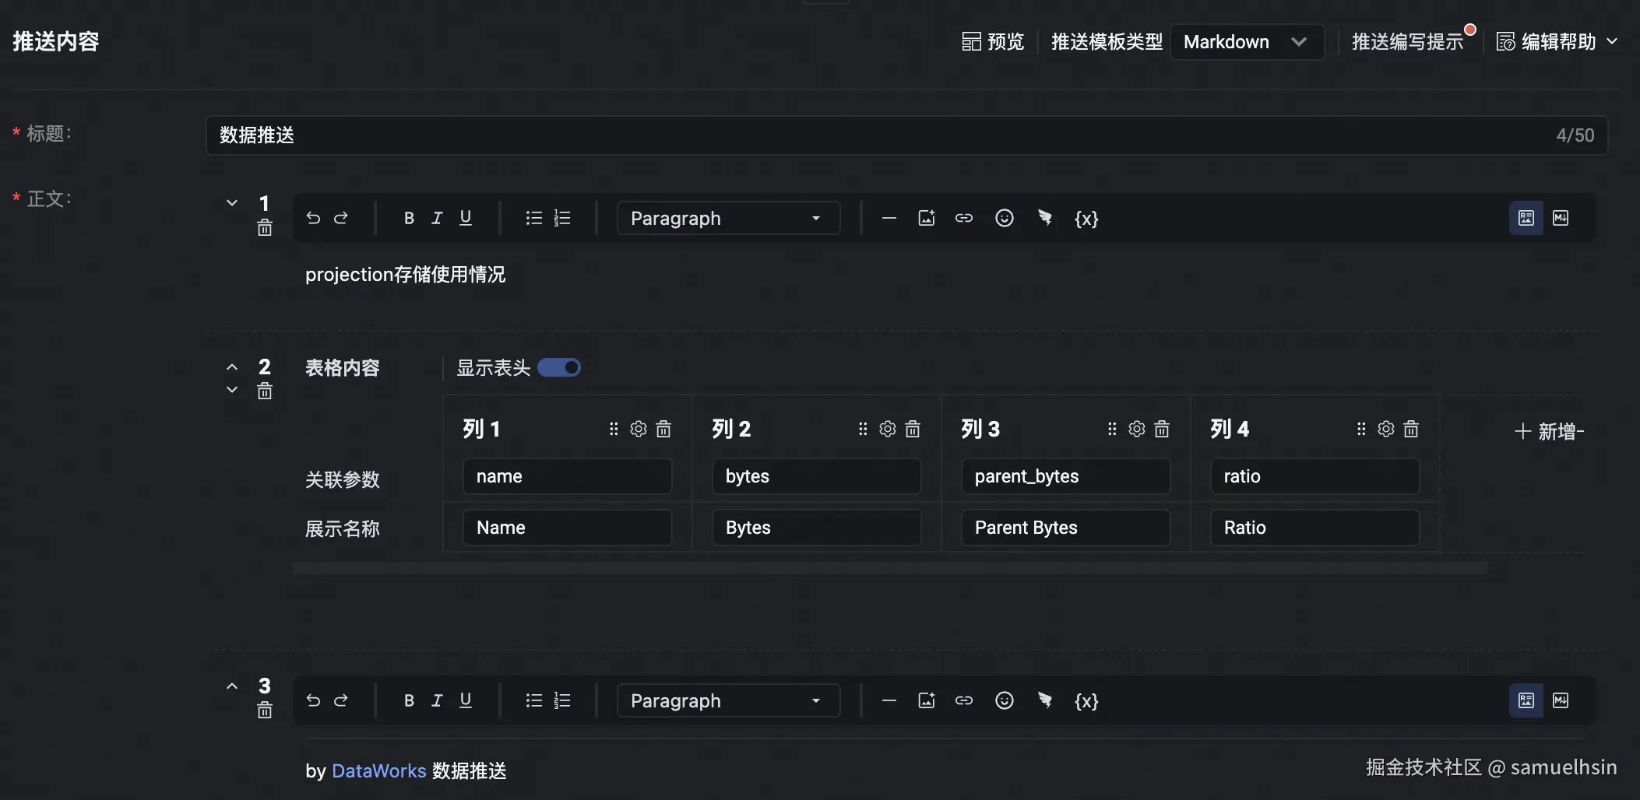The image size is (1640, 800).
Task: Switch section 1 to rich text mode
Action: (1526, 218)
